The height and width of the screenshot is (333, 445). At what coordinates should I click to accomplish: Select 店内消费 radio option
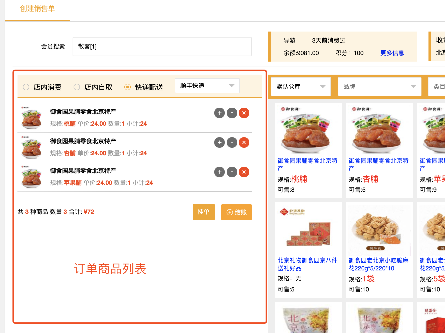(x=26, y=87)
